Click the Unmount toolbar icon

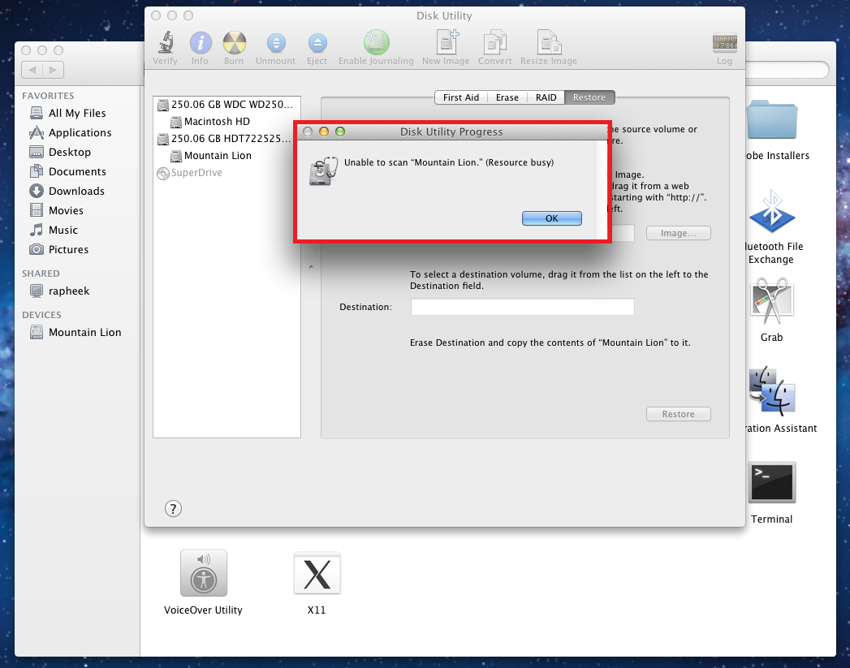click(x=276, y=43)
